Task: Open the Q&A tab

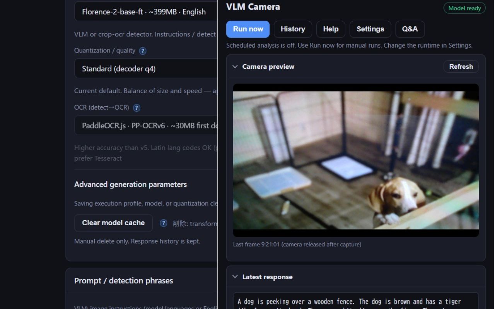Action: (410, 29)
